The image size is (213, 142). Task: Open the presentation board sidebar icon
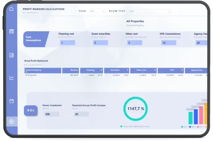click(11, 31)
